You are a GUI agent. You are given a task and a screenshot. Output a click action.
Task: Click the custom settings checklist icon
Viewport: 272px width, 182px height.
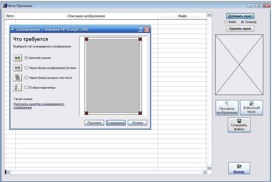[18, 87]
